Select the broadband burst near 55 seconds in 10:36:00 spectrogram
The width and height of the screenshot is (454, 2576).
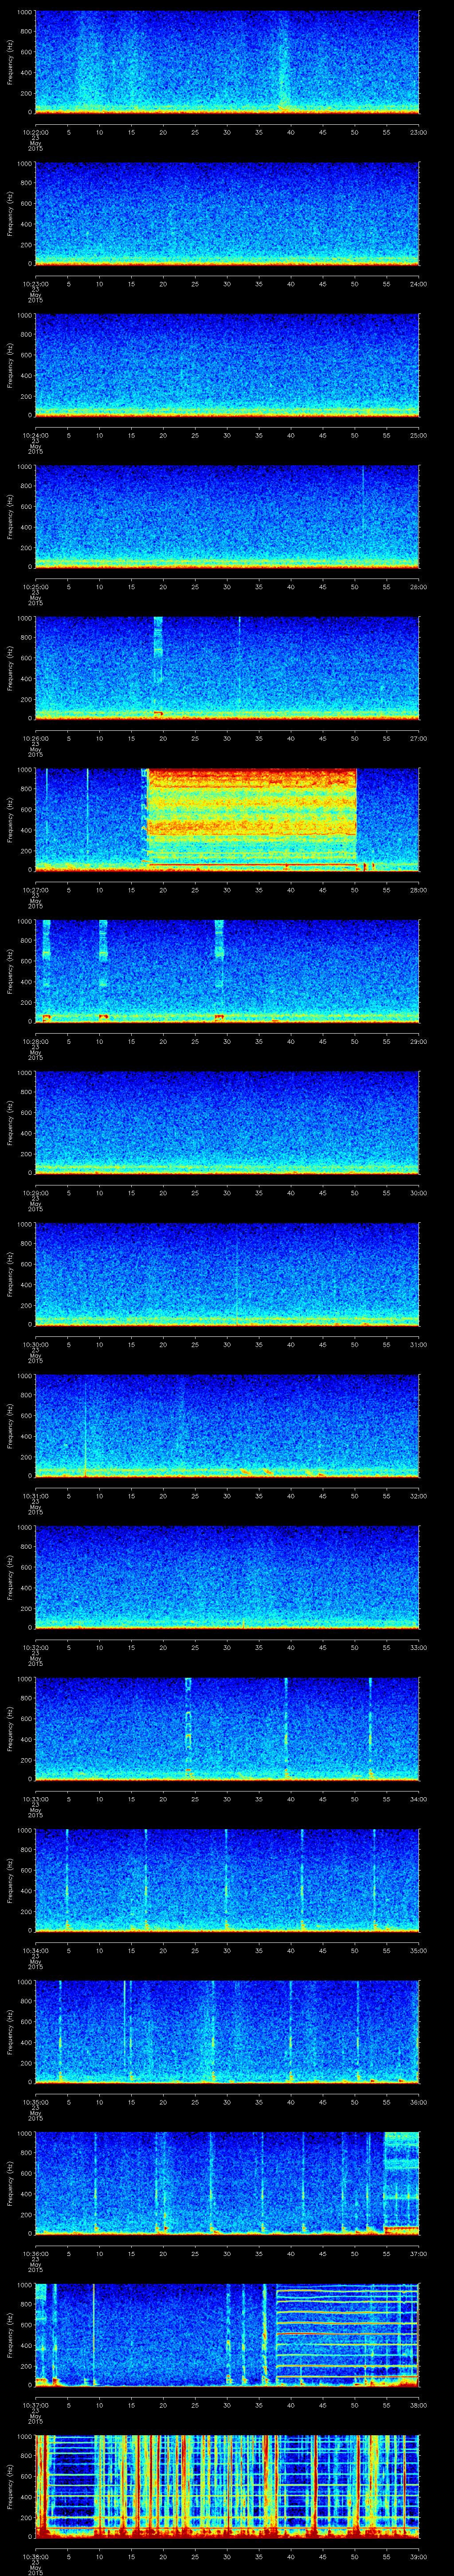(x=401, y=2184)
